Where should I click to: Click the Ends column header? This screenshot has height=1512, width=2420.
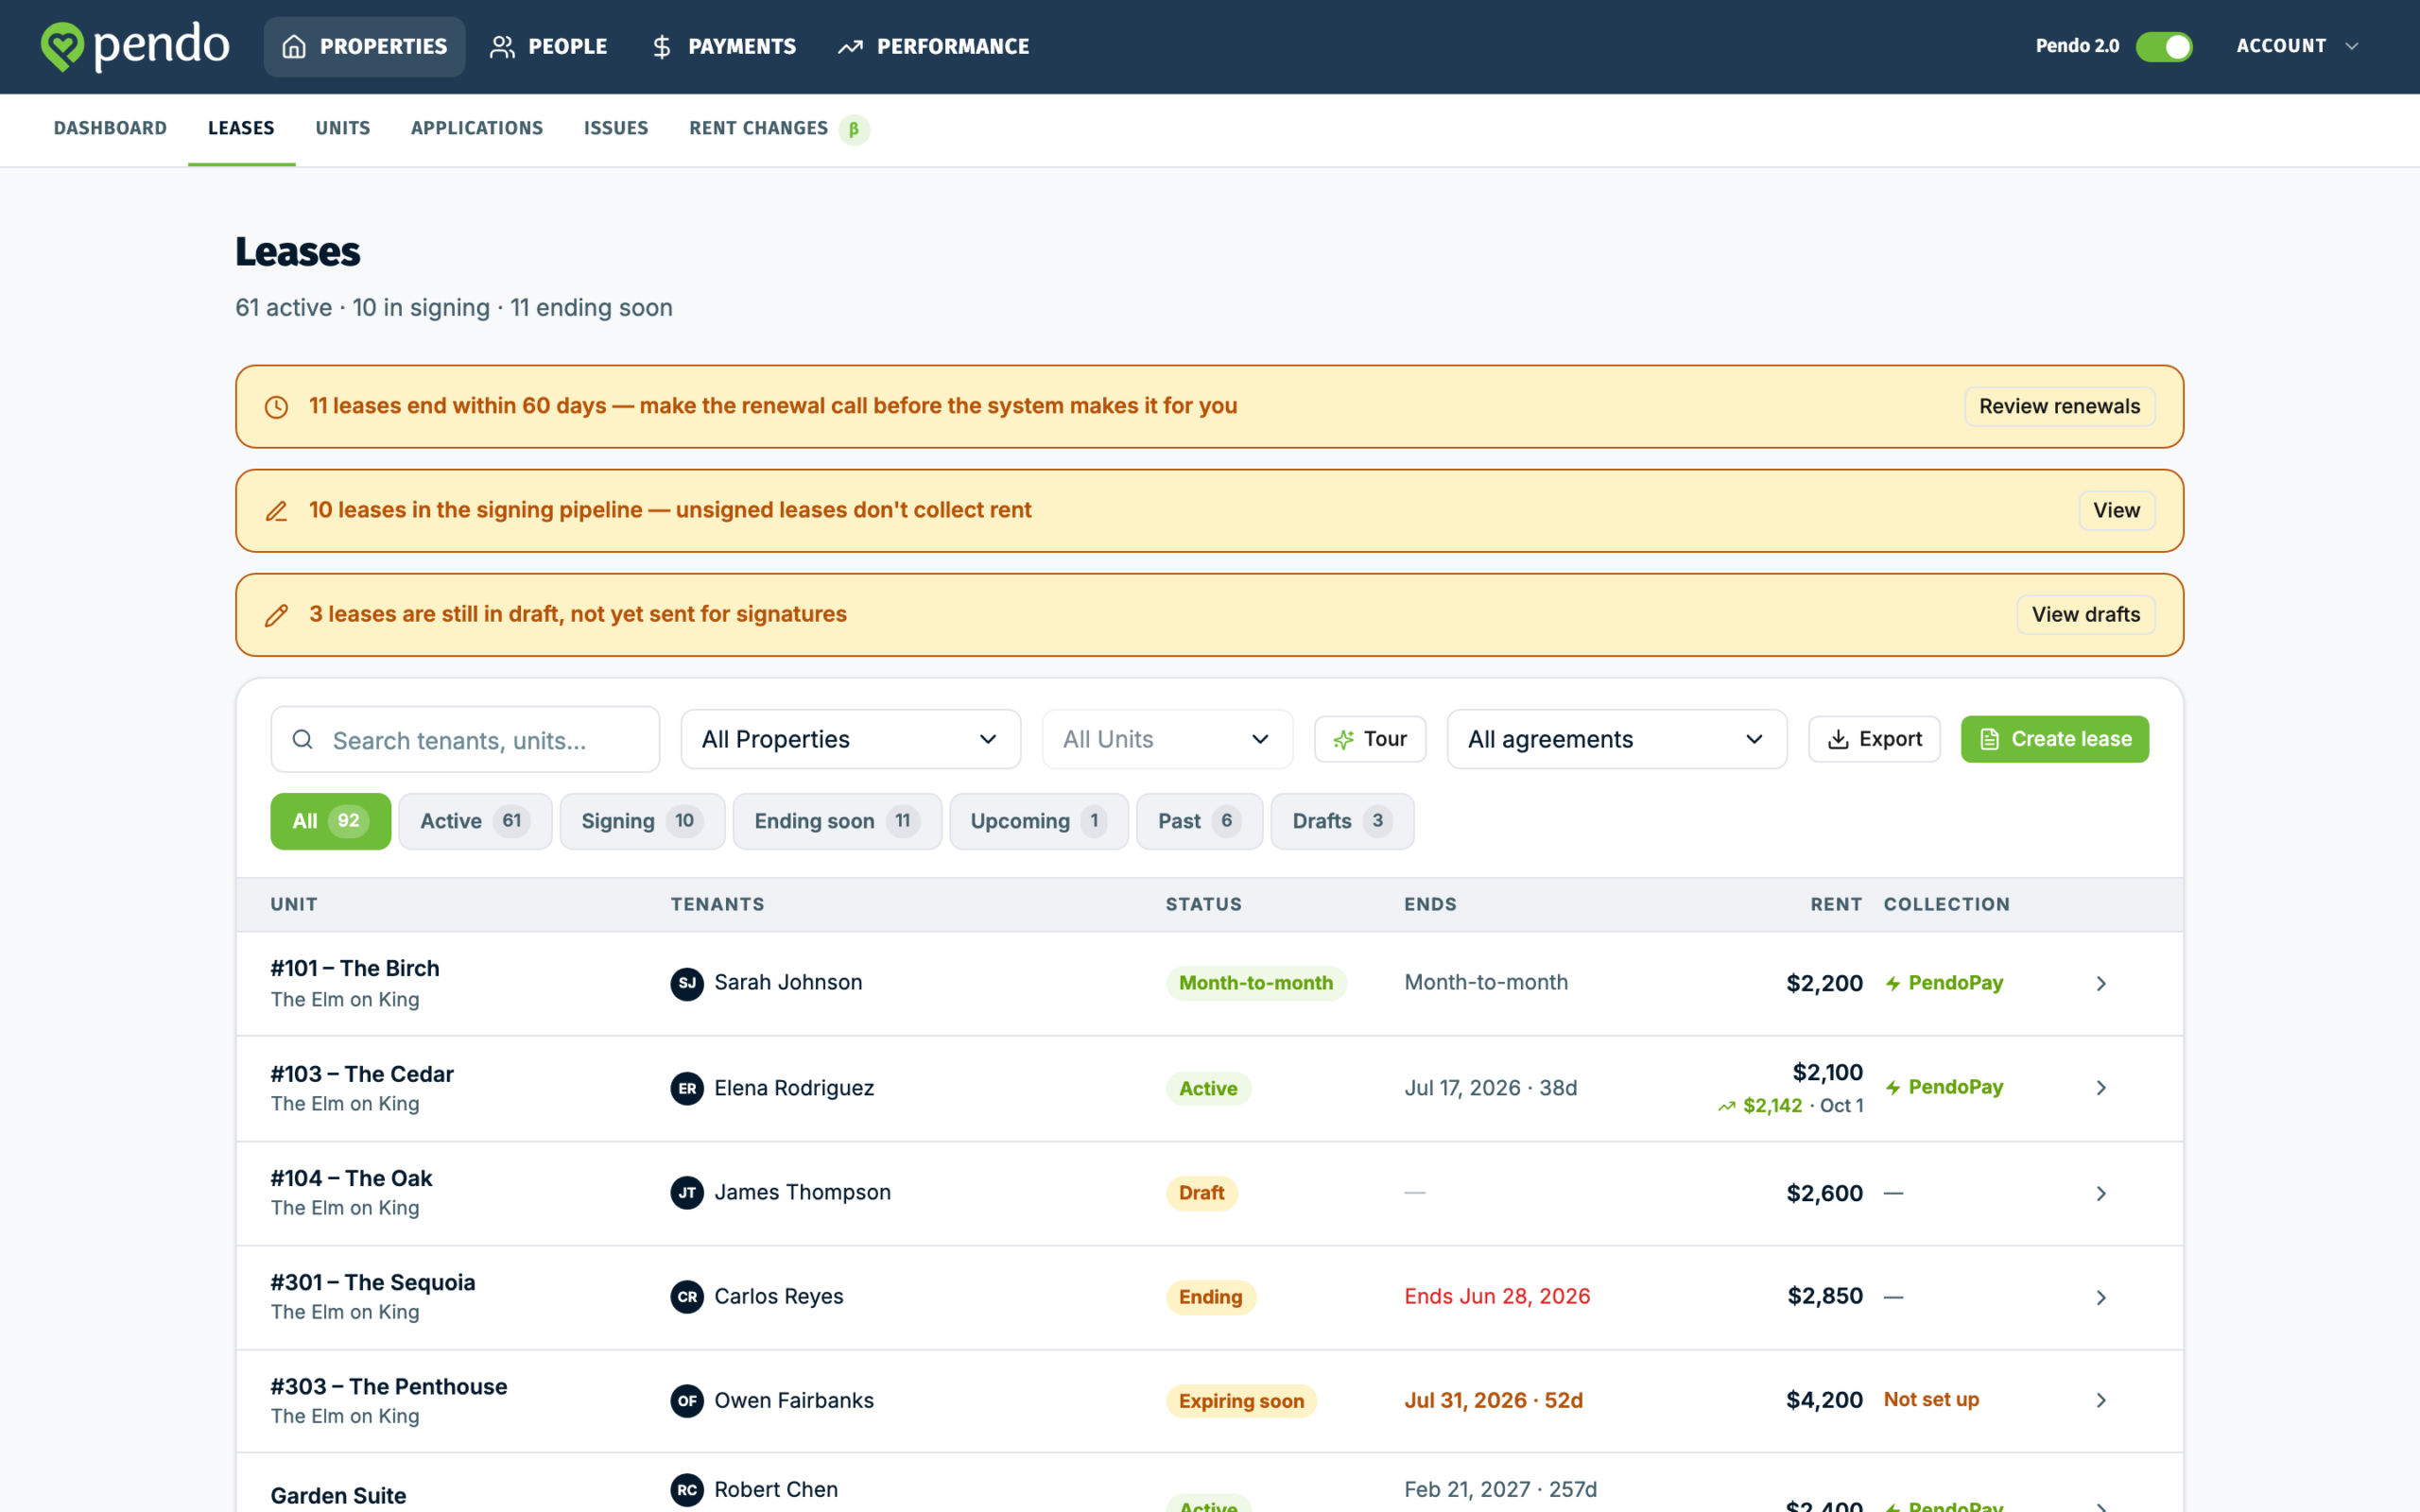(x=1430, y=904)
